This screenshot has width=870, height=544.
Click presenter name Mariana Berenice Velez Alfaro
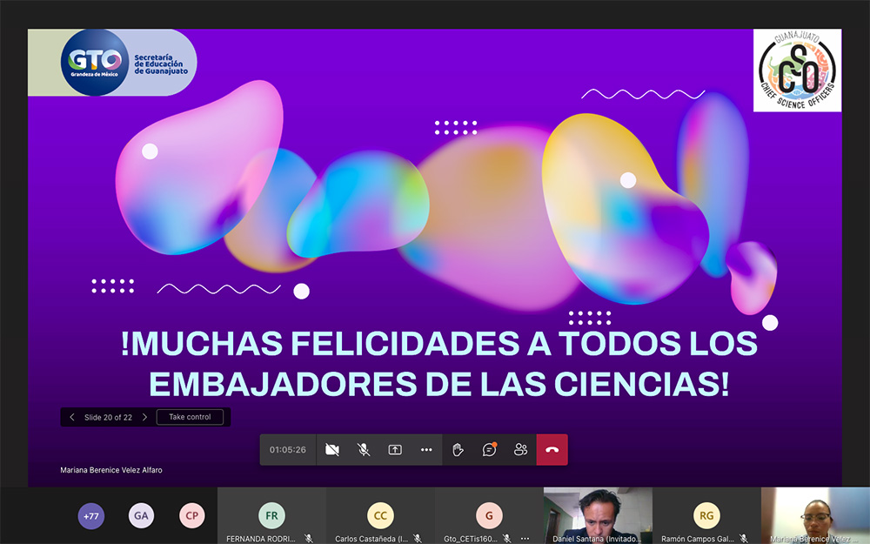pos(111,470)
